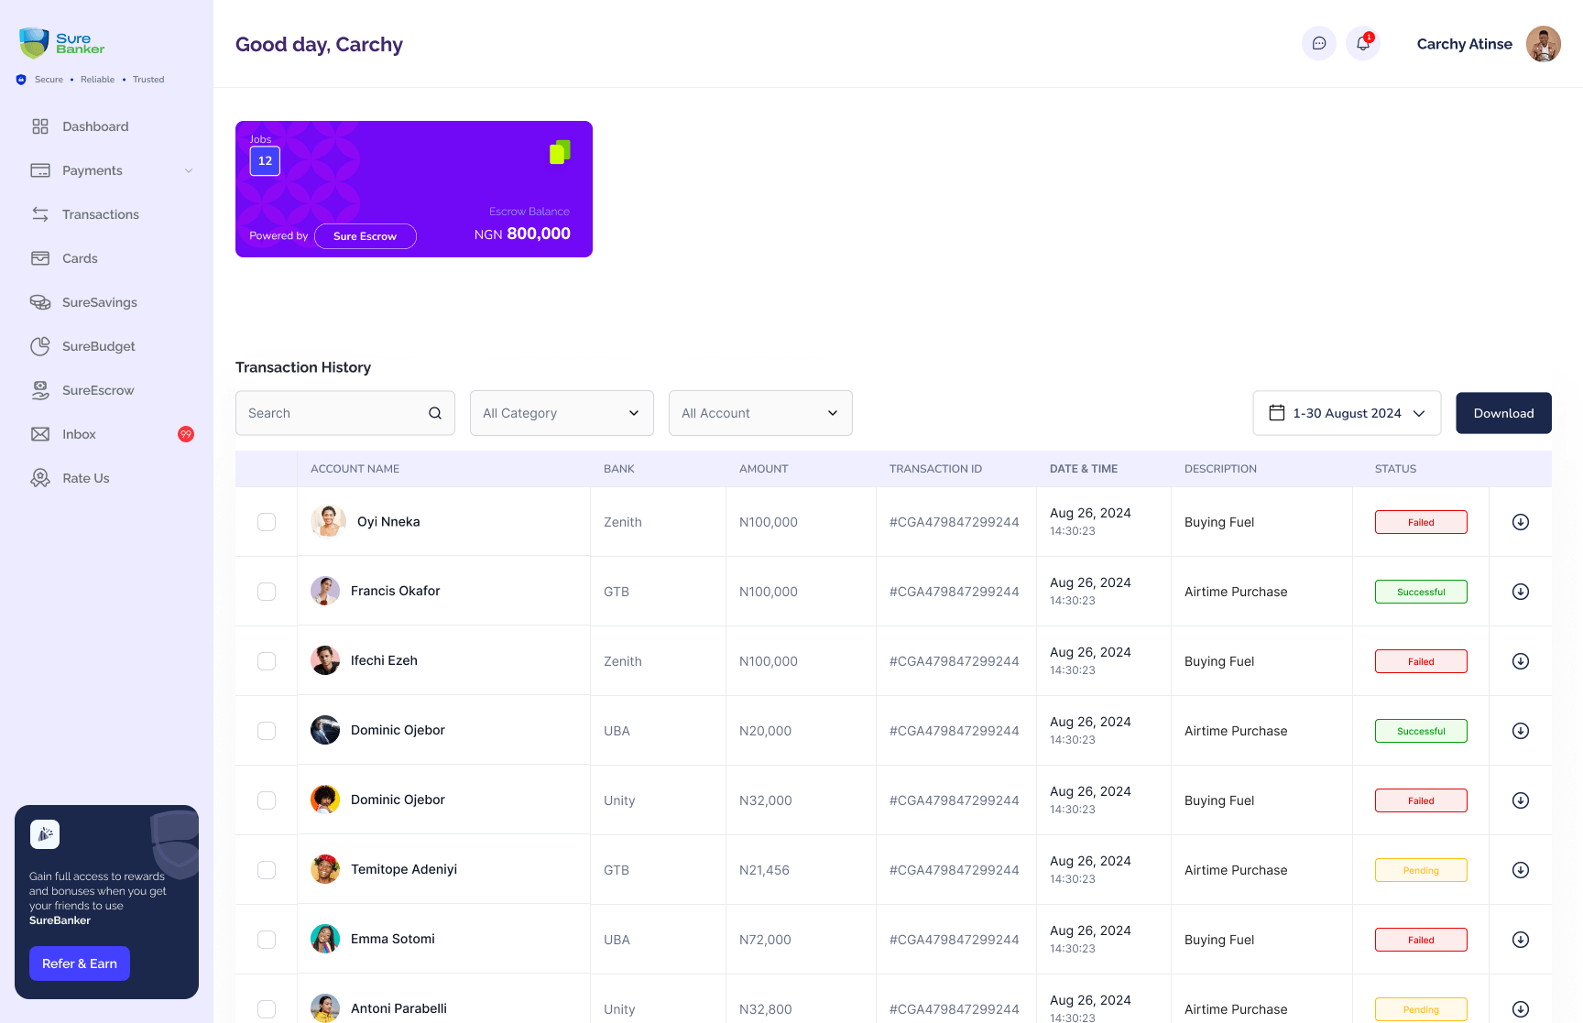Image resolution: width=1583 pixels, height=1023 pixels.
Task: Click the green copy icon on escrow card
Action: (x=560, y=152)
